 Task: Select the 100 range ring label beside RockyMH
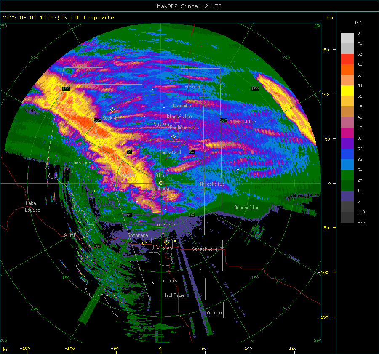click(98, 120)
